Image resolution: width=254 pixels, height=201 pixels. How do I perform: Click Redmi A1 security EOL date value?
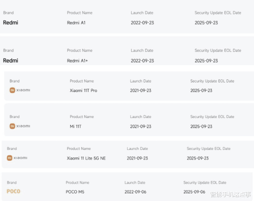coord(206,23)
